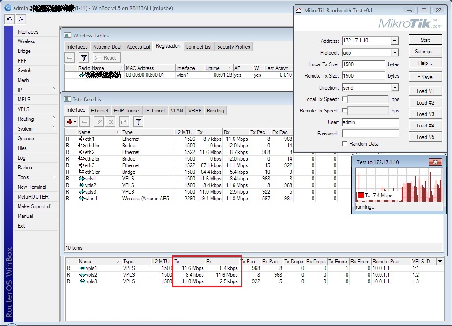The image size is (452, 326).
Task: Click the Load #3 button
Action: click(425, 114)
